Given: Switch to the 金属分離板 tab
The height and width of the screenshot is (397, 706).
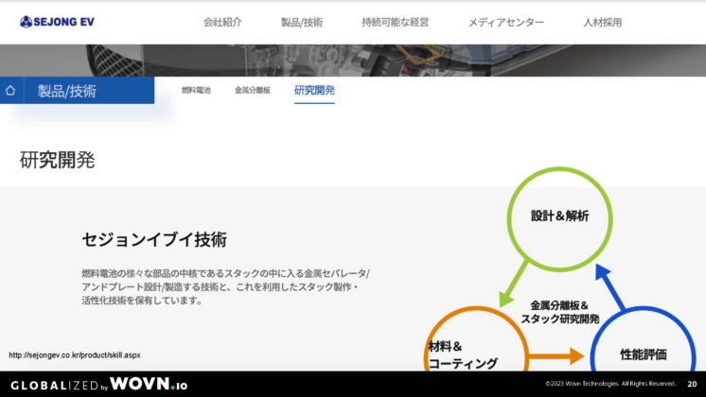Looking at the screenshot, I should (252, 90).
